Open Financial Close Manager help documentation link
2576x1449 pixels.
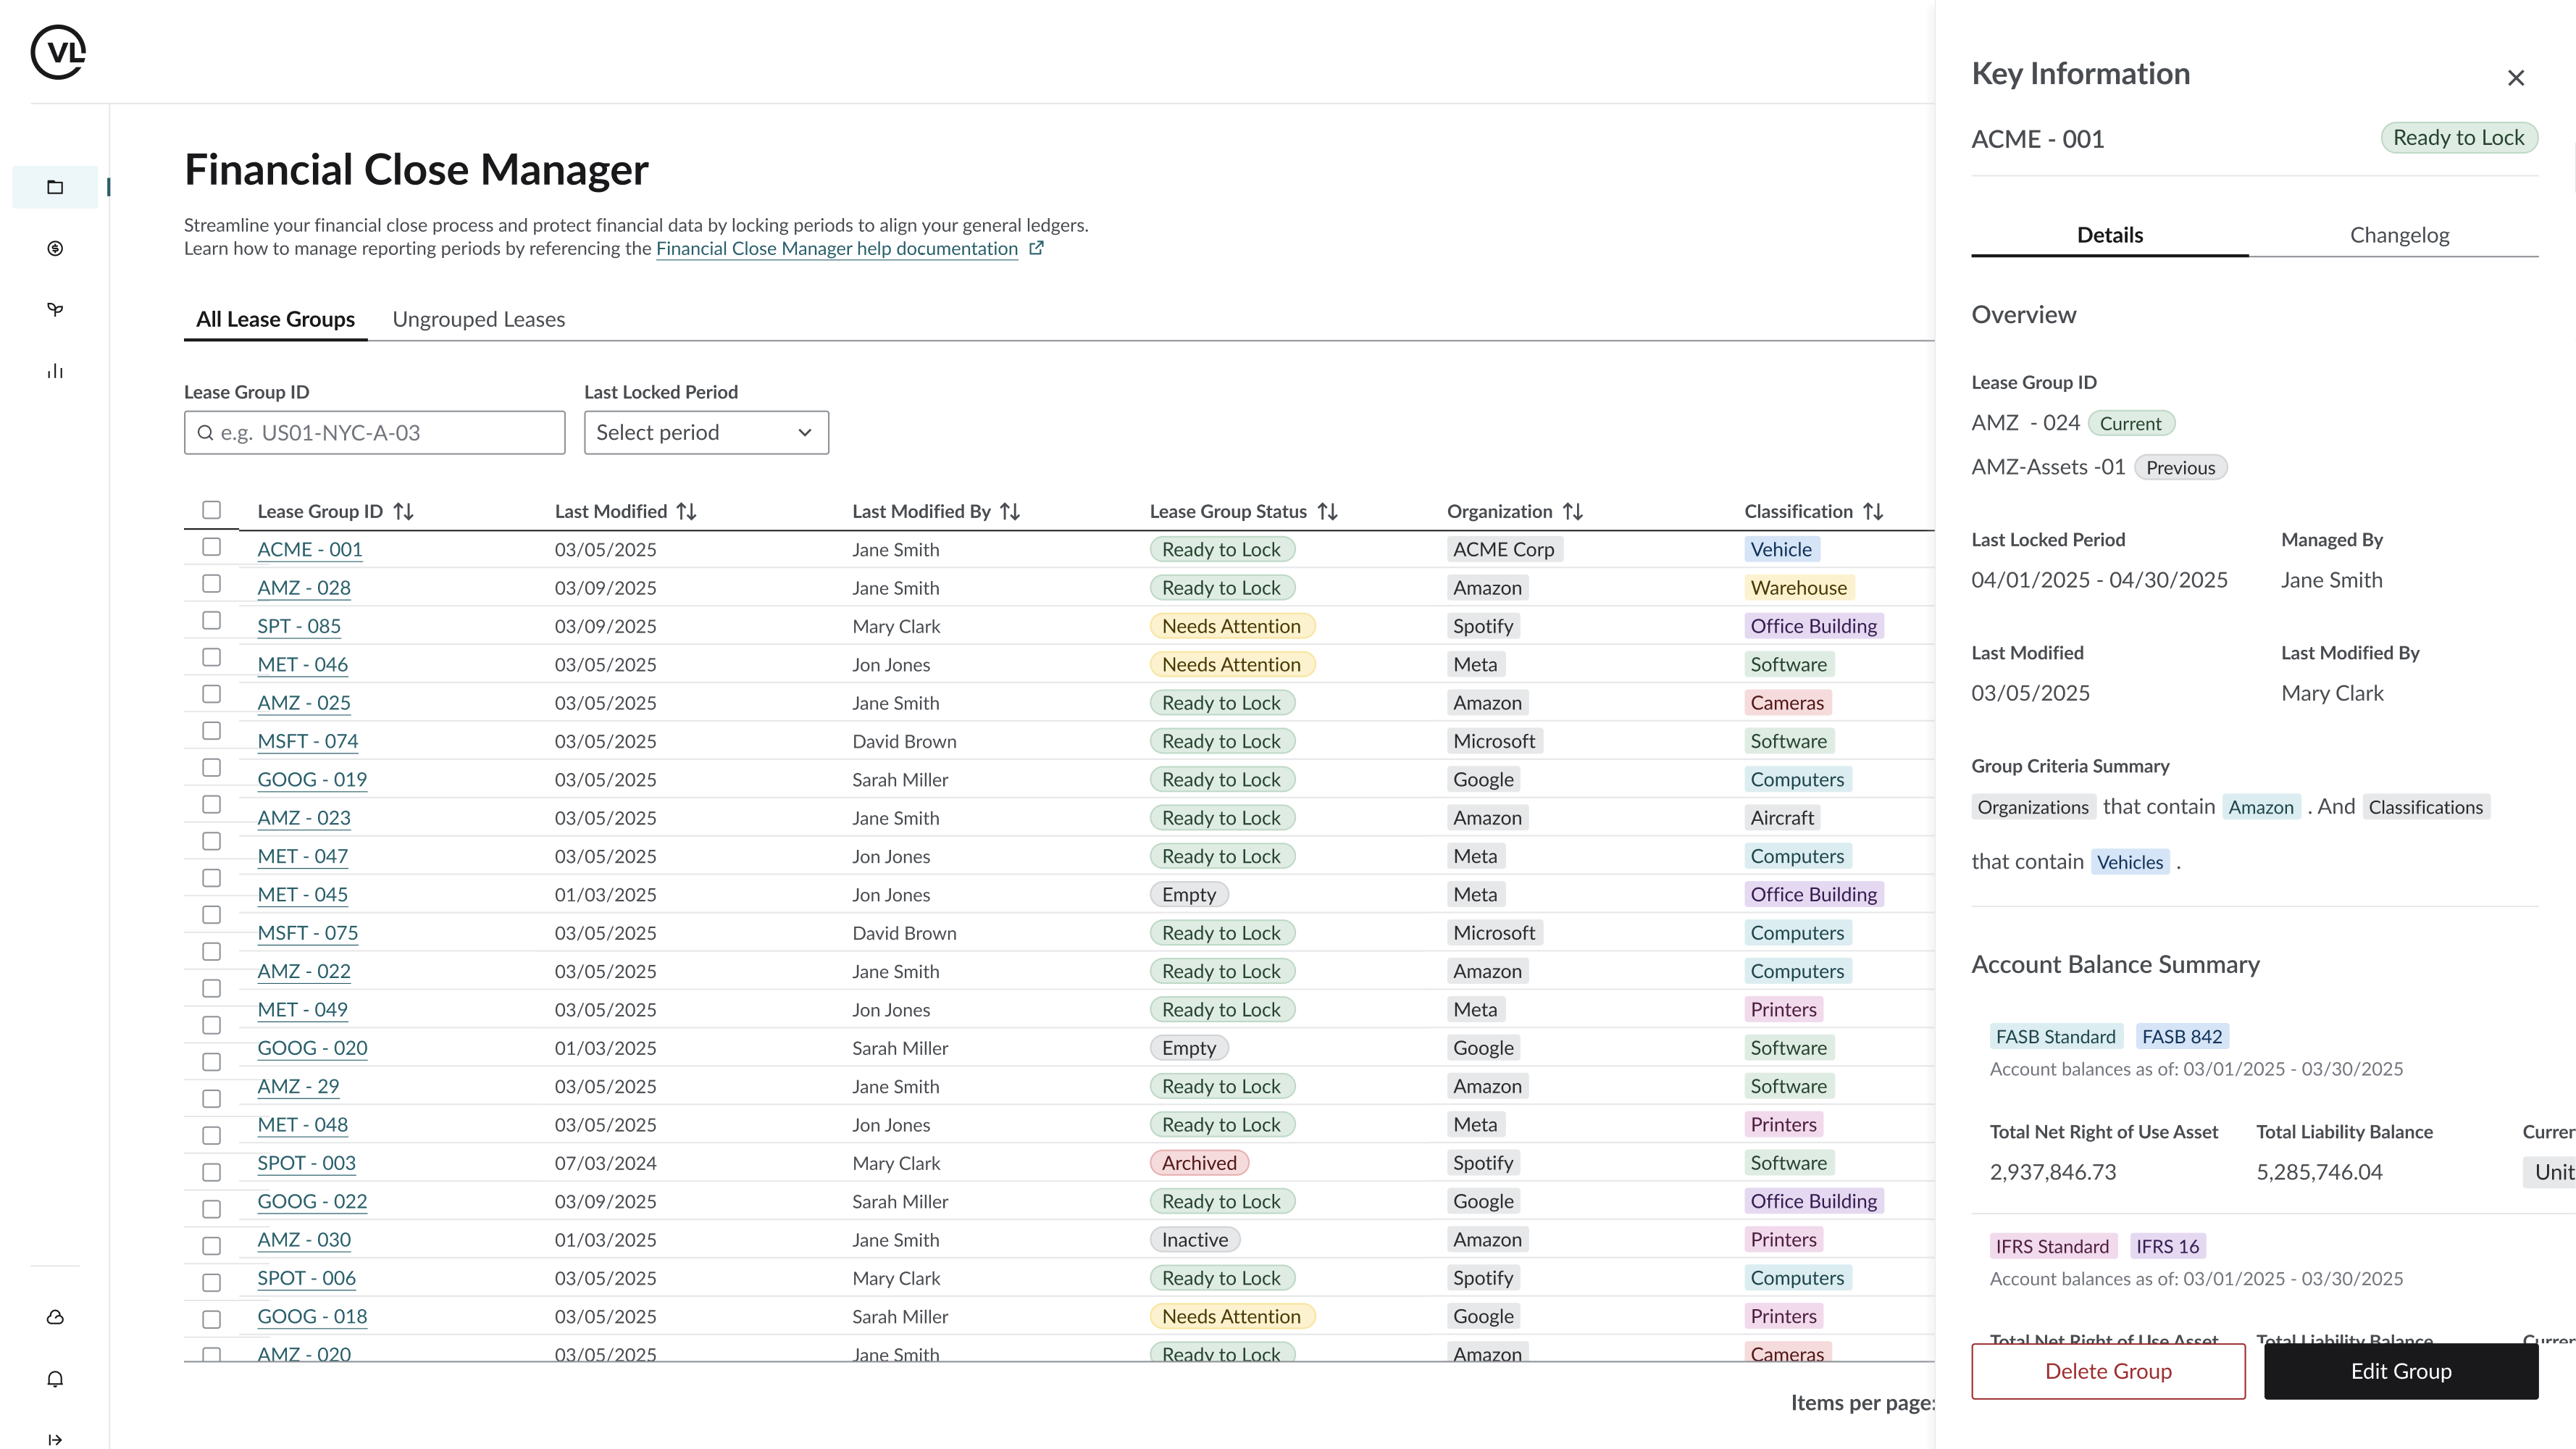(836, 249)
